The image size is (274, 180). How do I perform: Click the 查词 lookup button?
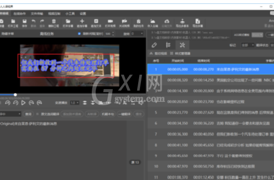pyautogui.click(x=28, y=114)
